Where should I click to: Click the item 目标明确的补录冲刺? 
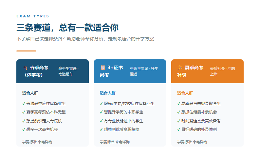coord(199,130)
